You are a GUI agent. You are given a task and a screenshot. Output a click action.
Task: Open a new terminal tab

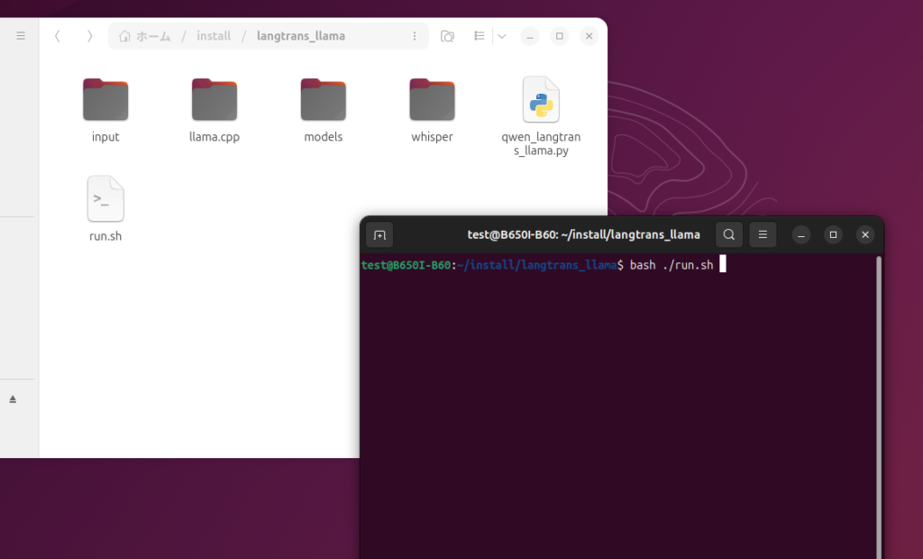(379, 235)
